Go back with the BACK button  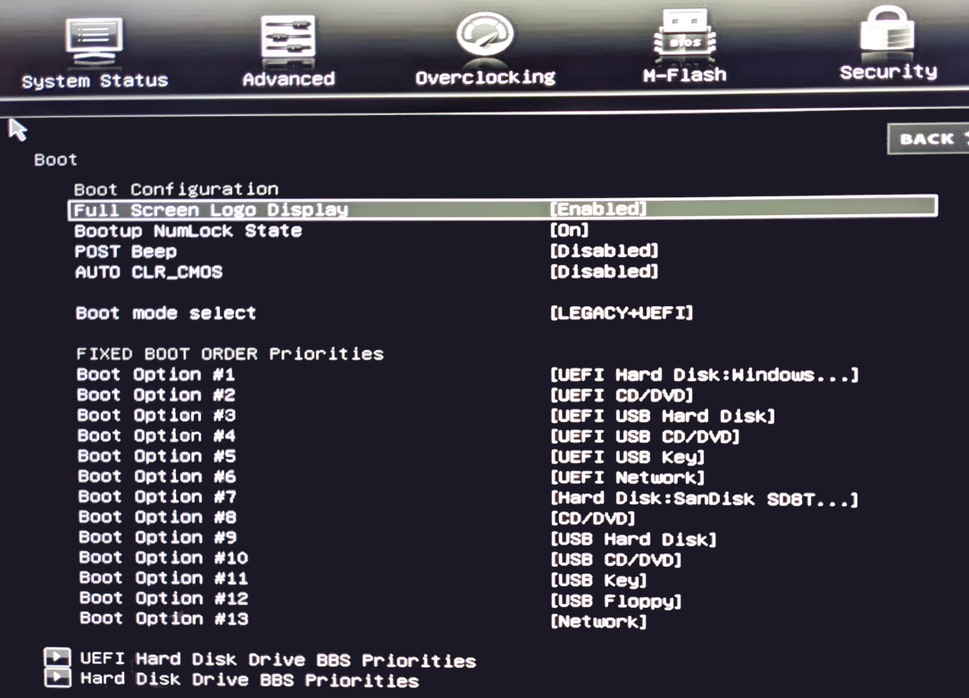coord(928,139)
